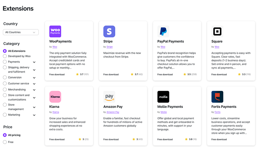Open the WooPayments extension title
The width and height of the screenshot is (260, 147).
point(60,41)
